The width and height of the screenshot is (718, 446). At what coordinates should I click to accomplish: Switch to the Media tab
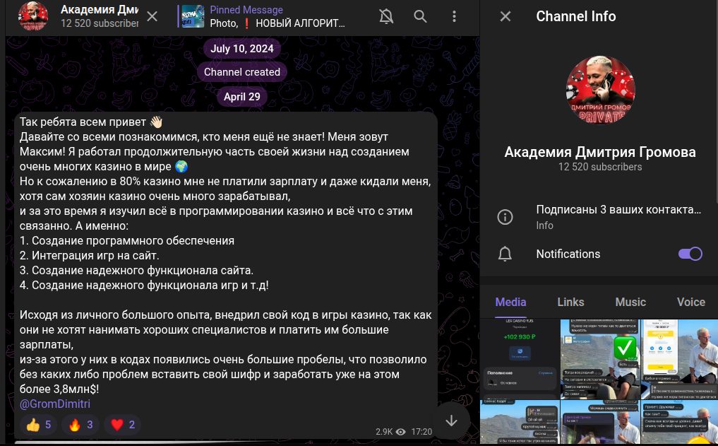pyautogui.click(x=510, y=302)
